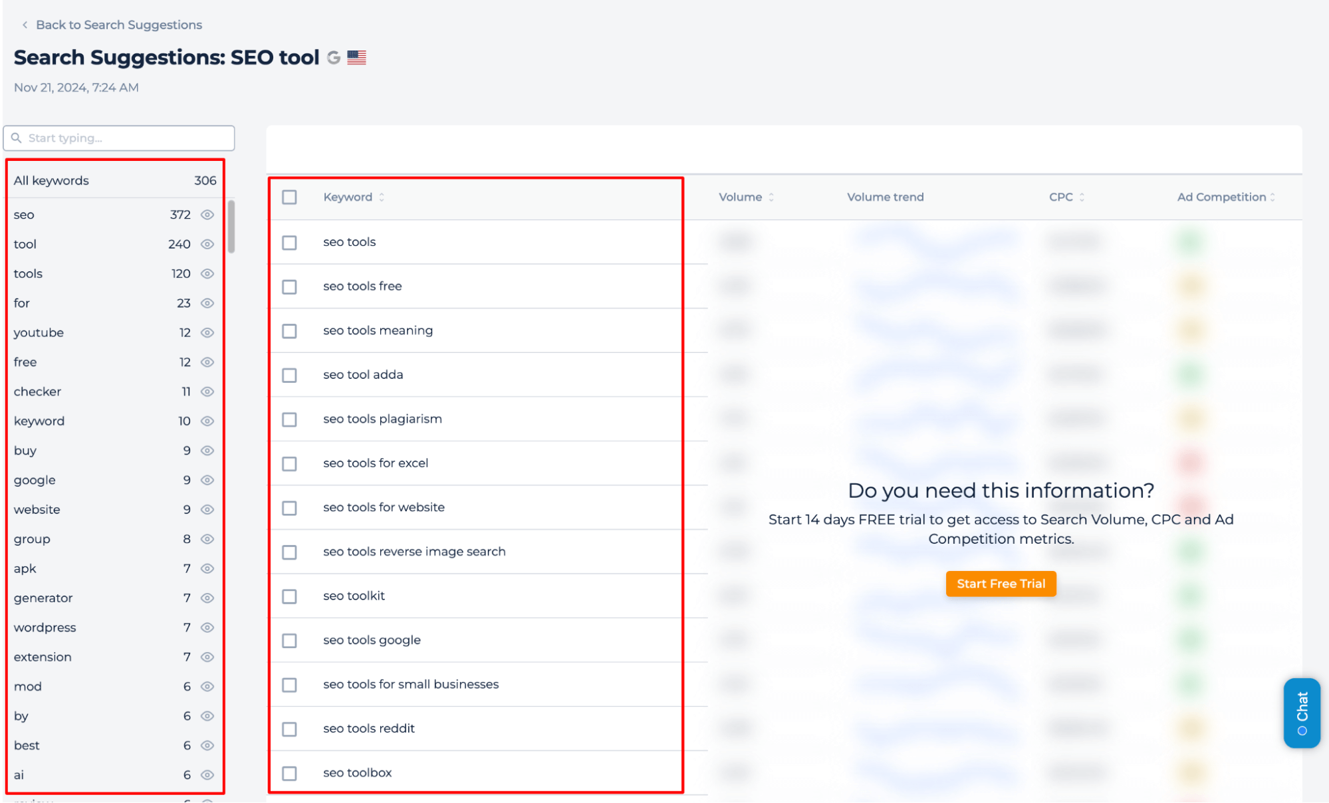Check 'seo tools reverse image search' checkbox

click(289, 552)
